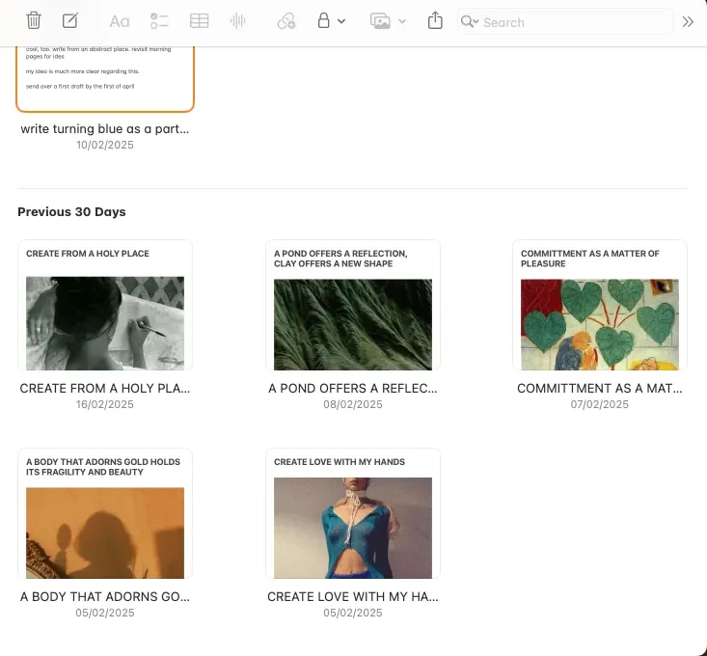Click the date 10/02/2025
Screen dimensions: 707x656
tap(105, 145)
